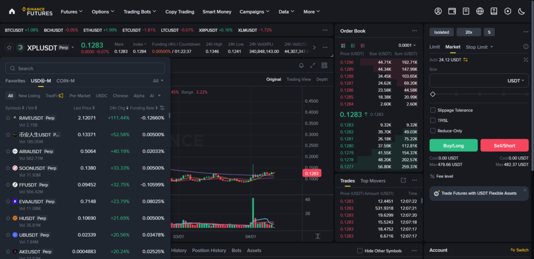The height and width of the screenshot is (259, 534).
Task: Click the symbol Search field
Action: tap(85, 68)
